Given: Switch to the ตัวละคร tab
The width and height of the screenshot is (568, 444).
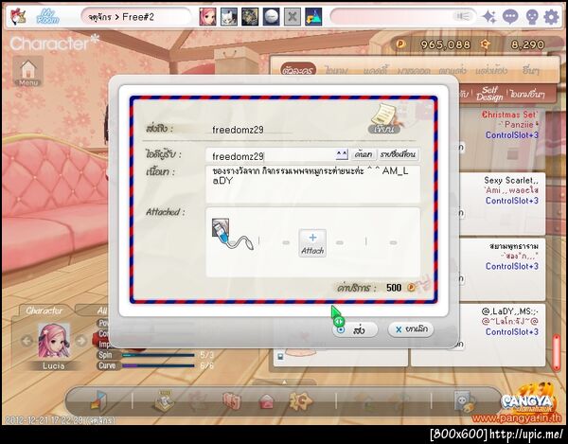Looking at the screenshot, I should point(297,70).
